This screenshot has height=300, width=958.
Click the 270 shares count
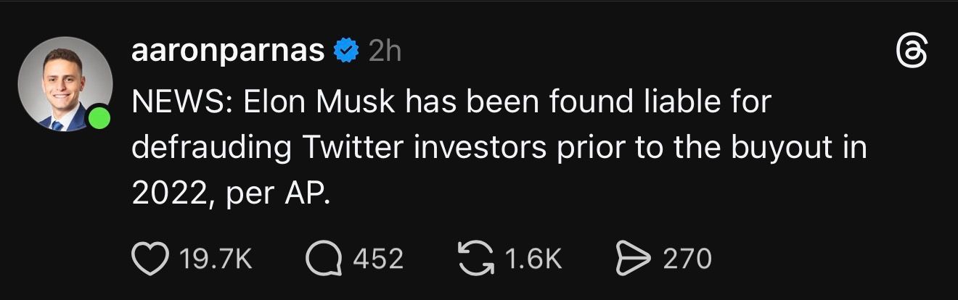[687, 259]
